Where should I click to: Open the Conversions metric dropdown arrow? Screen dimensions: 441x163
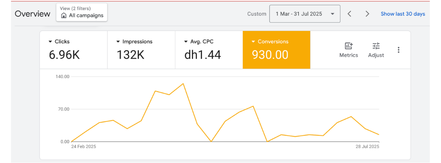coord(254,42)
